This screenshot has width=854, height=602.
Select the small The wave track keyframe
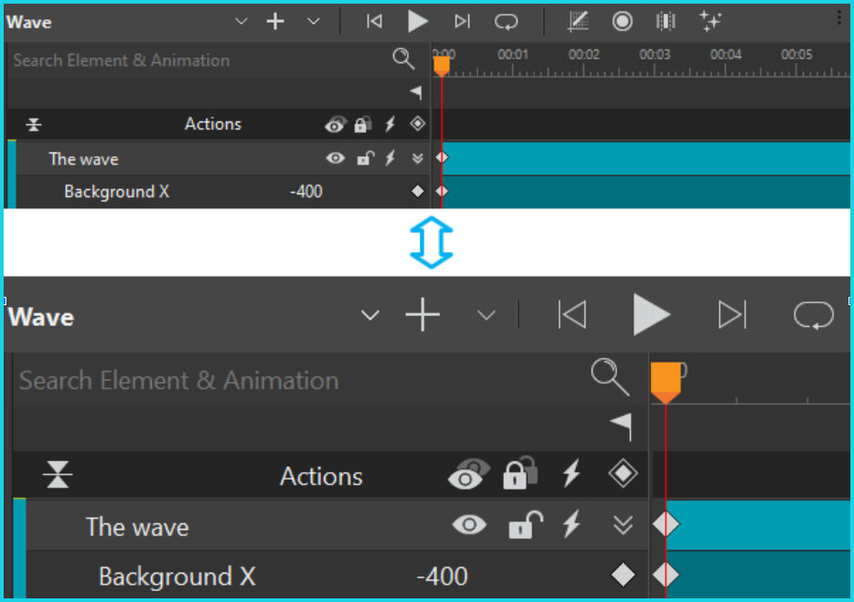(442, 158)
